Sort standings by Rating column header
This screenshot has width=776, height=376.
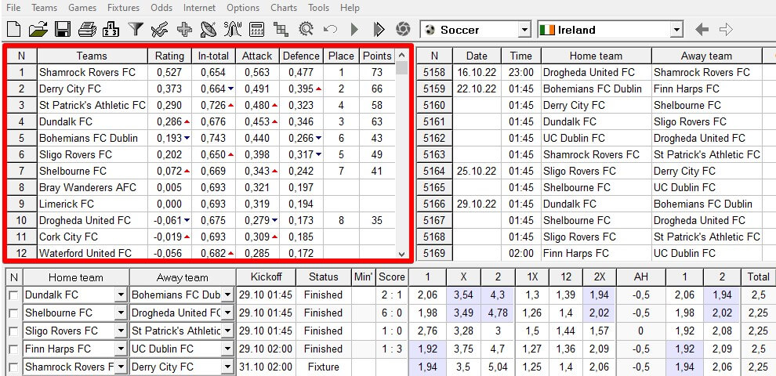coord(169,56)
